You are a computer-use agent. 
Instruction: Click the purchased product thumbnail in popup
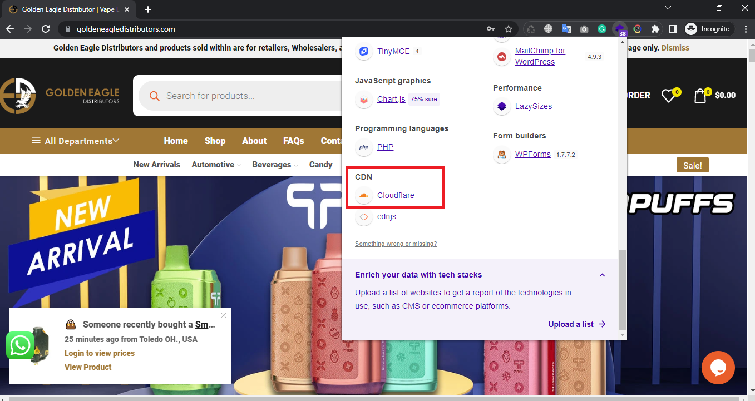tap(40, 345)
